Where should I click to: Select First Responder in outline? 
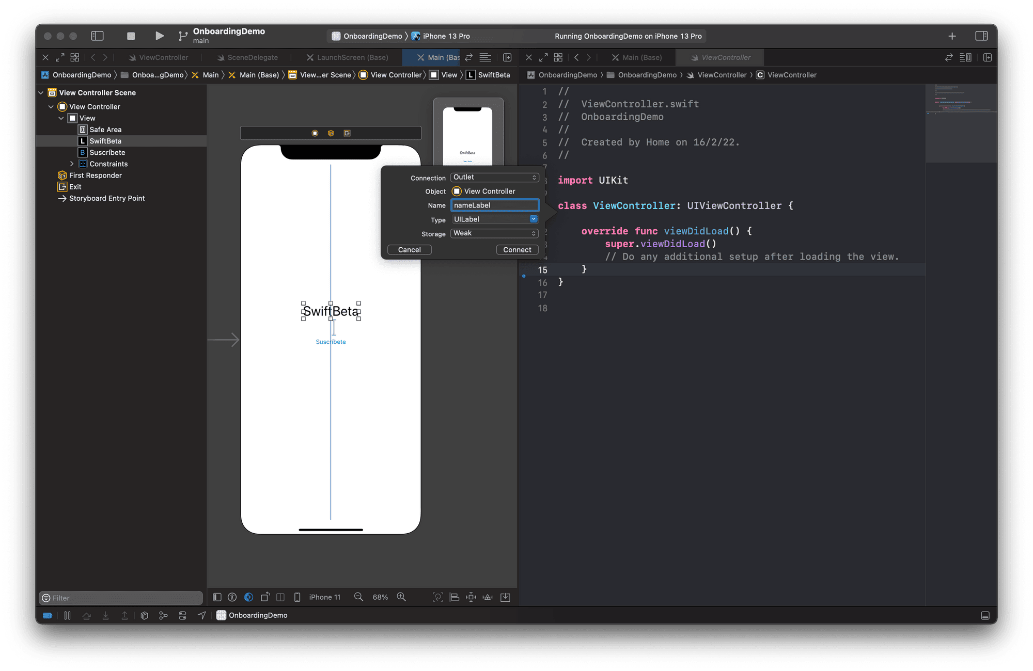click(x=96, y=175)
